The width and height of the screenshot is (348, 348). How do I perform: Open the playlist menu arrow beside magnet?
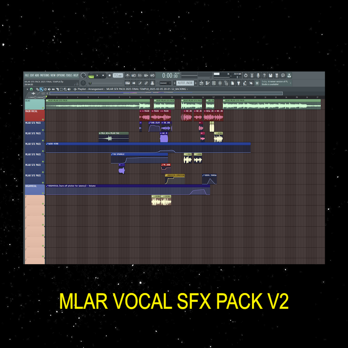pos(27,89)
